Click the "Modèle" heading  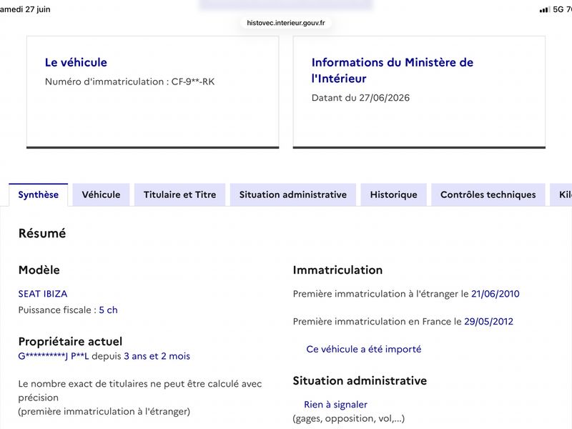39,270
